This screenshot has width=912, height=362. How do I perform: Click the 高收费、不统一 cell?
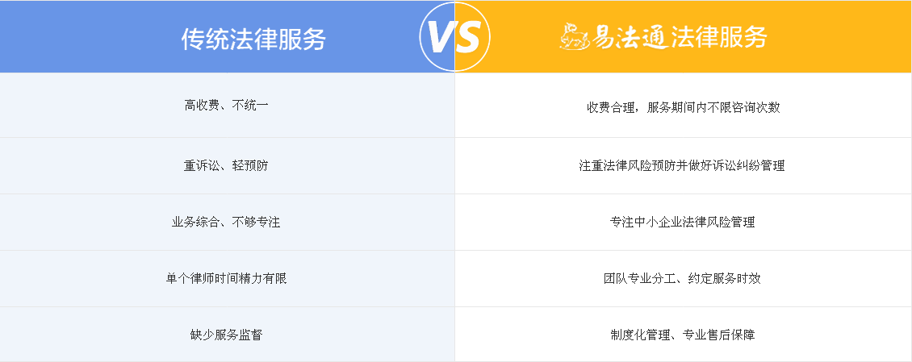tap(228, 105)
